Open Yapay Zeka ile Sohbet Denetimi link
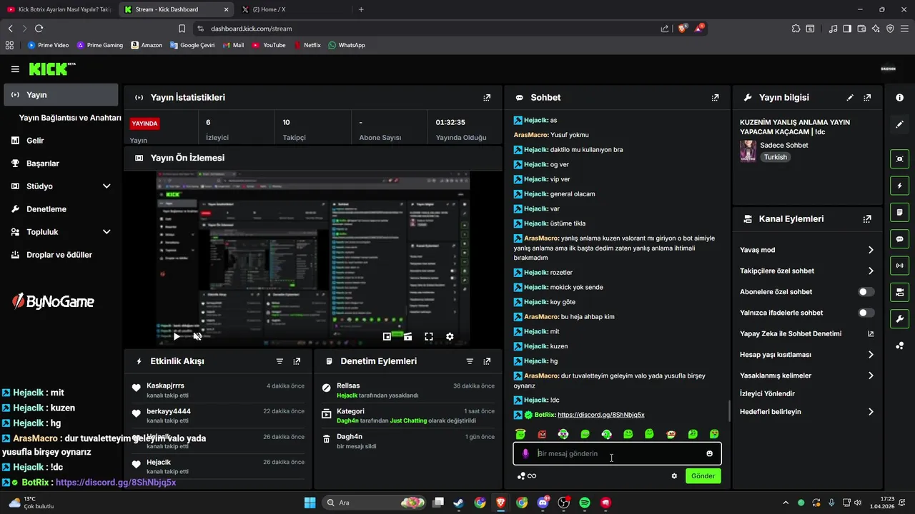 (807, 333)
